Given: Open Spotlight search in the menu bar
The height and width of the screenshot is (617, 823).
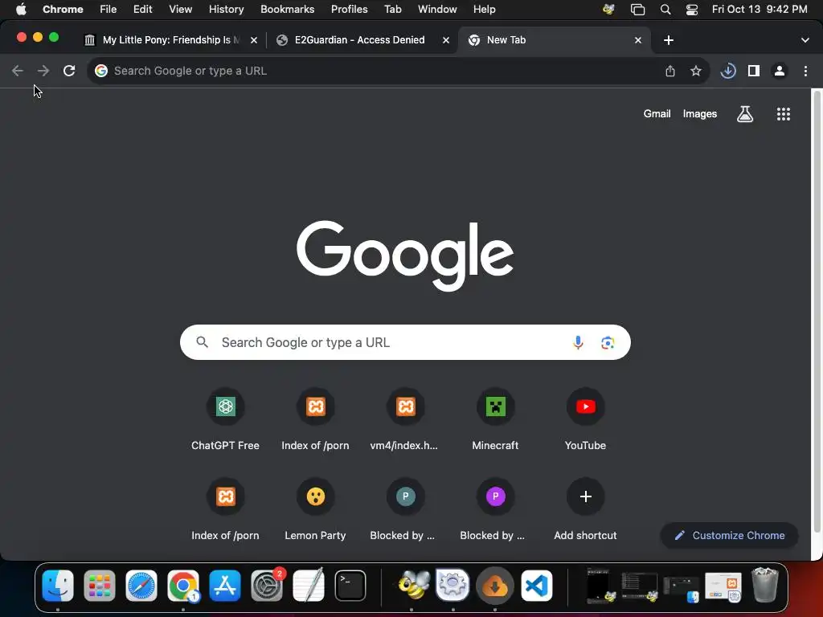Looking at the screenshot, I should pos(665,10).
